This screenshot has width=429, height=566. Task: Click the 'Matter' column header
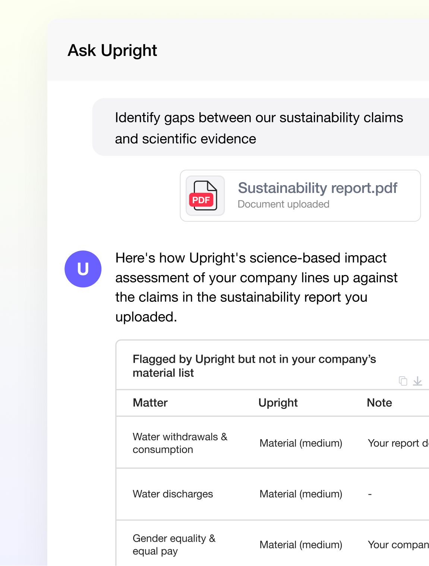pos(150,403)
